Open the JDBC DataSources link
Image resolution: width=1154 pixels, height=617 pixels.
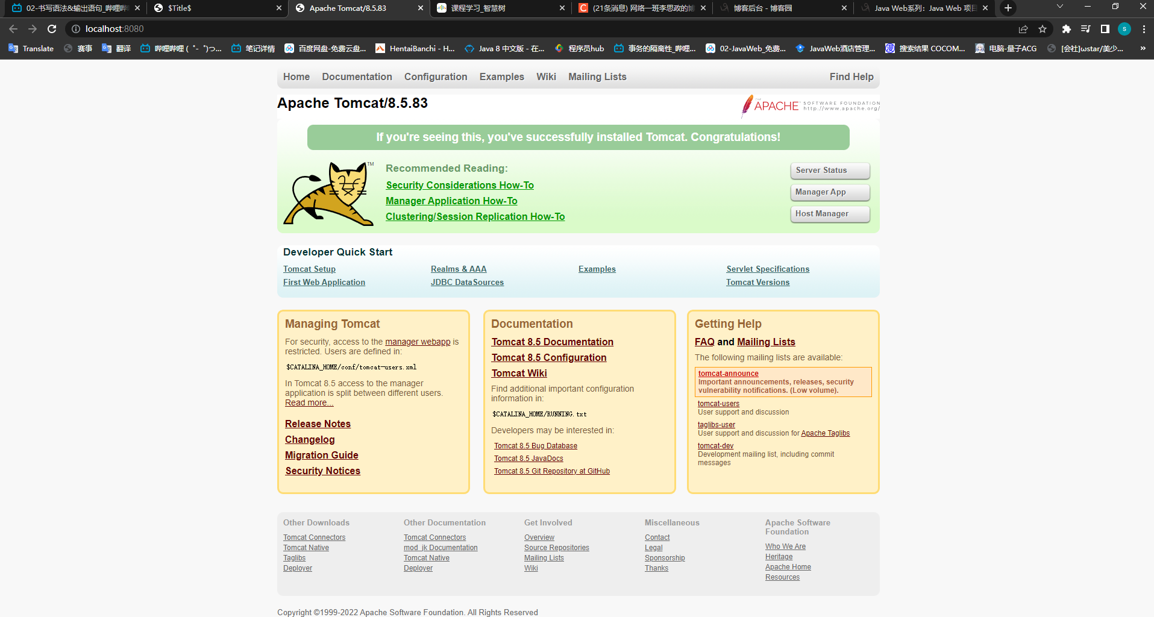coord(467,283)
